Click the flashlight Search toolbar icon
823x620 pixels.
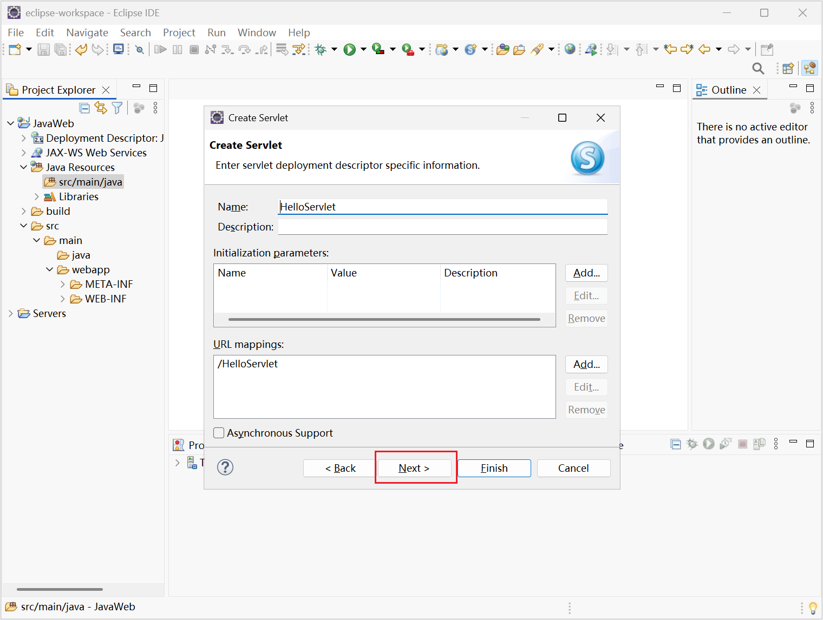(537, 50)
